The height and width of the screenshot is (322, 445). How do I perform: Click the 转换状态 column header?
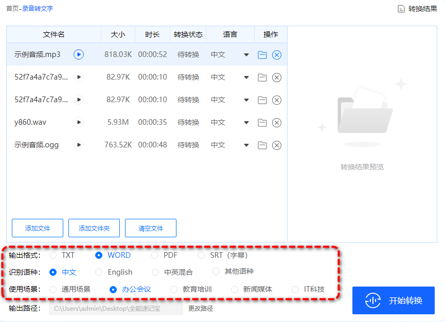[188, 34]
